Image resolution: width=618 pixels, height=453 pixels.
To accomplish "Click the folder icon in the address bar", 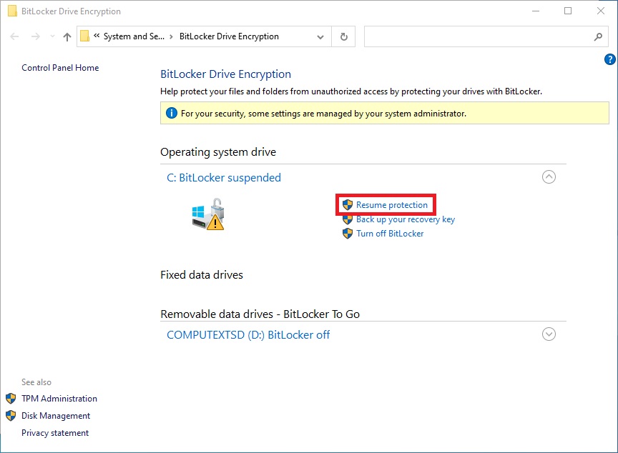I will (x=85, y=36).
